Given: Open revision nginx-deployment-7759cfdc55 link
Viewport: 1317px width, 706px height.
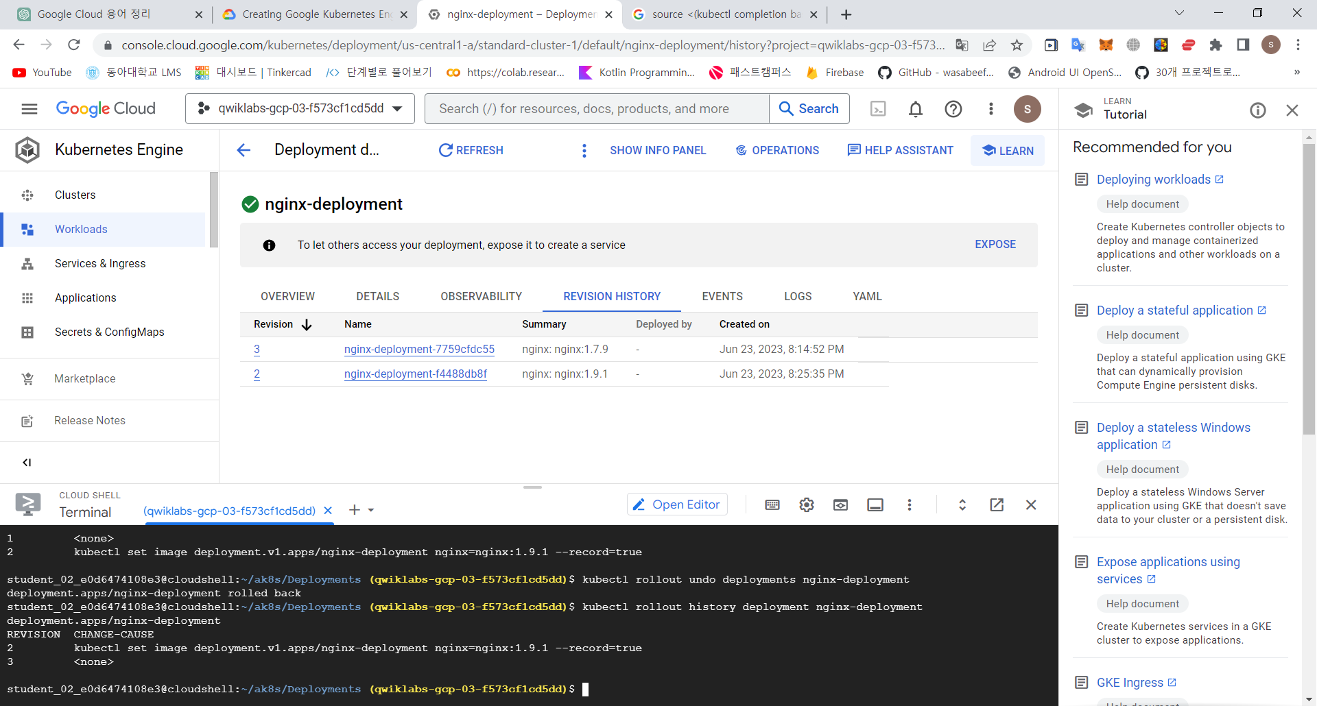Looking at the screenshot, I should coord(419,350).
